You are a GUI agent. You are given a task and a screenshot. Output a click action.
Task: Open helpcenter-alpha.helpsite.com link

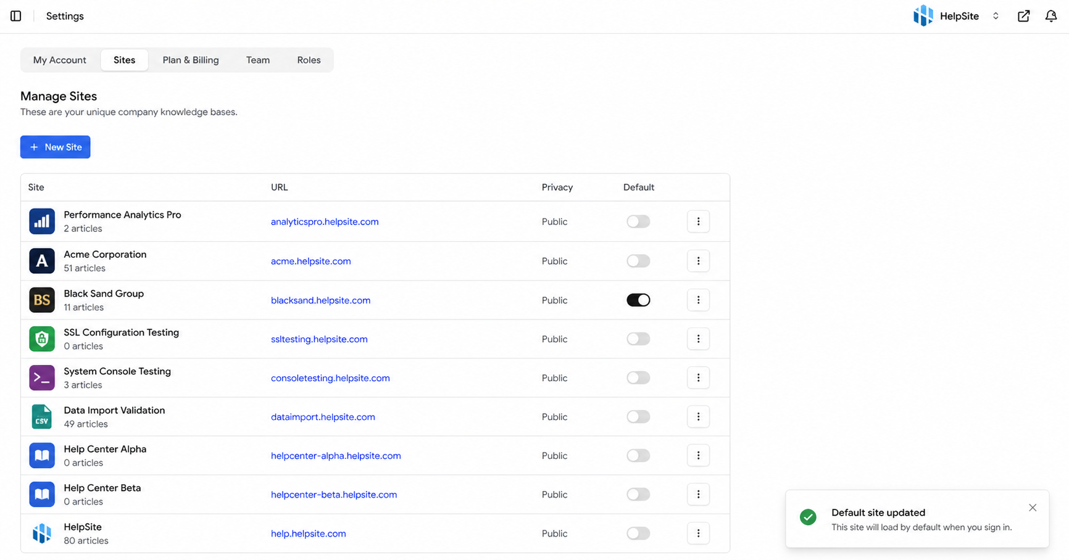pos(336,456)
